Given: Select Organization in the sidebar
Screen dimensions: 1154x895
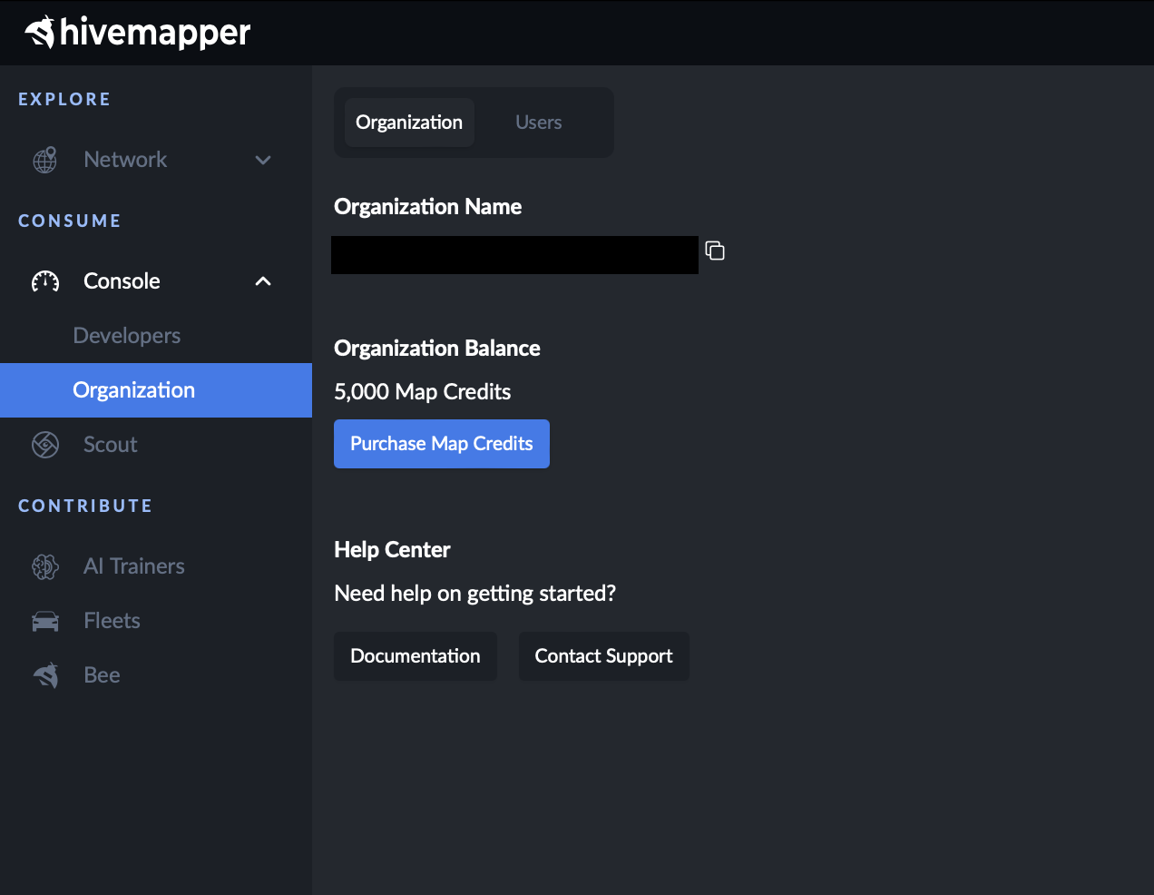Looking at the screenshot, I should pyautogui.click(x=134, y=390).
